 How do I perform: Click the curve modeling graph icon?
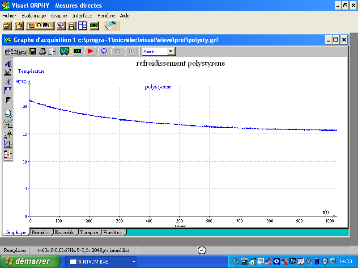(8, 144)
